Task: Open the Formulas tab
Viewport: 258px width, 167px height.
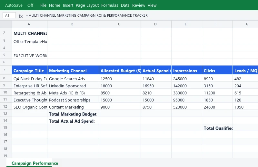Action: click(x=110, y=5)
